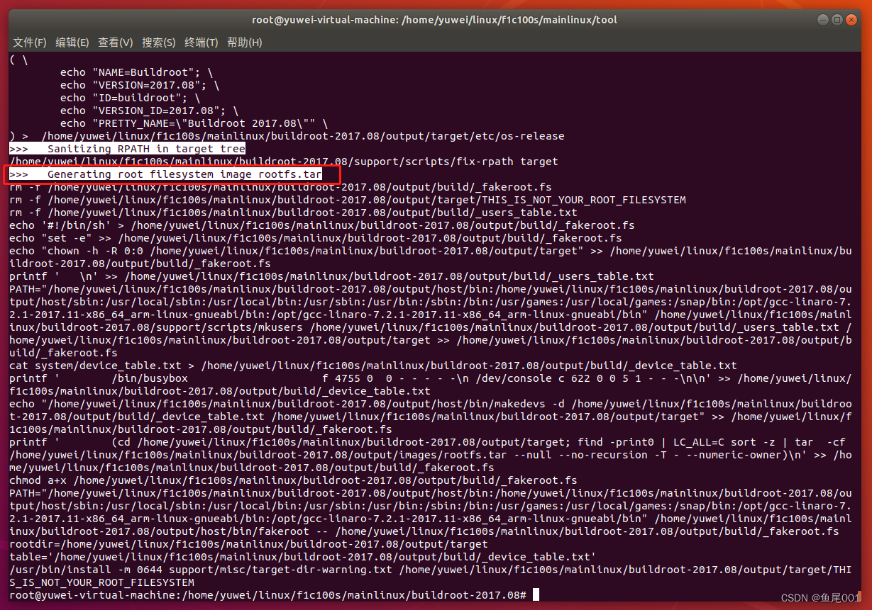
Task: Select the highlighted rootfs.tar generation message
Action: [170, 174]
